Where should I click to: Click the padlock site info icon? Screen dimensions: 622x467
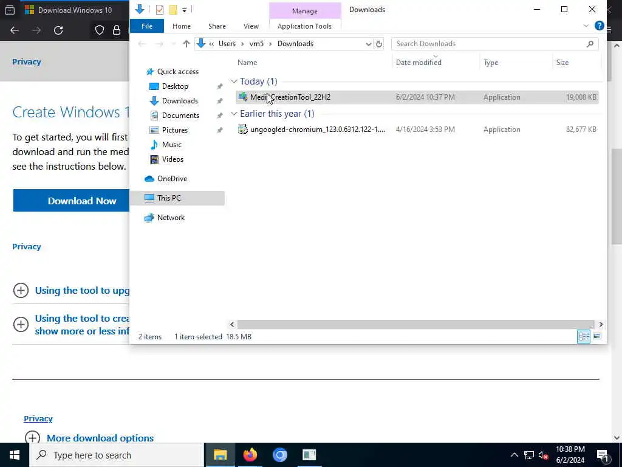[x=116, y=30]
